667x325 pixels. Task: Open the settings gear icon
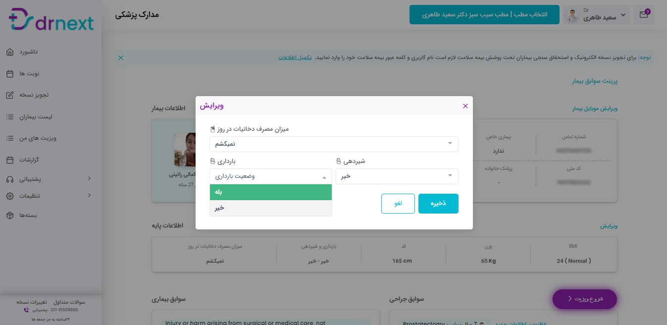tap(10, 196)
